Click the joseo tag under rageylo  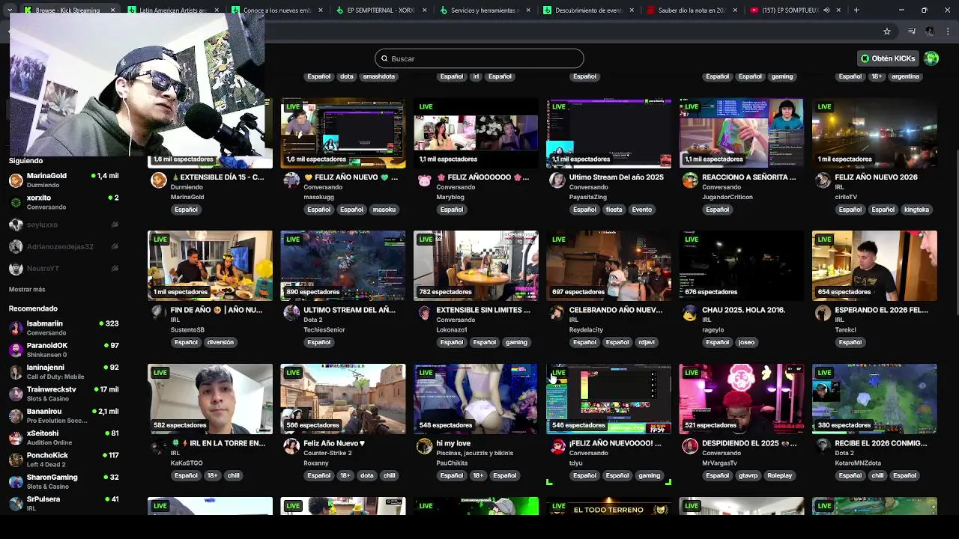[x=746, y=342]
